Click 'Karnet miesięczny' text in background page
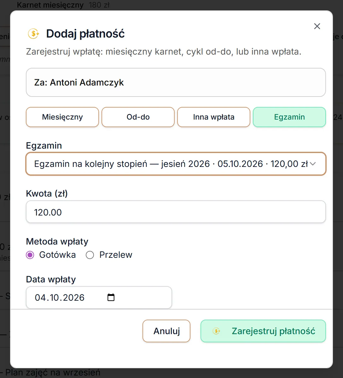Screen dimensions: 343x378 (x=50, y=5)
